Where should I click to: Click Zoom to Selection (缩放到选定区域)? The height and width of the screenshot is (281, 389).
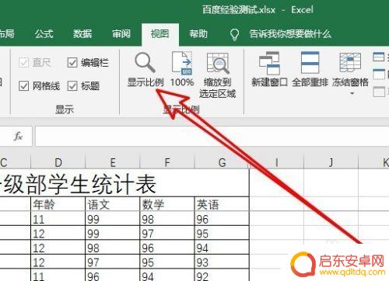[x=217, y=75]
